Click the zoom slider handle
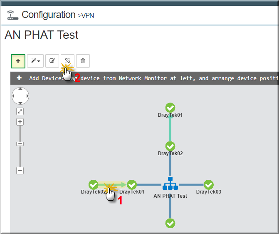 pyautogui.click(x=20, y=144)
